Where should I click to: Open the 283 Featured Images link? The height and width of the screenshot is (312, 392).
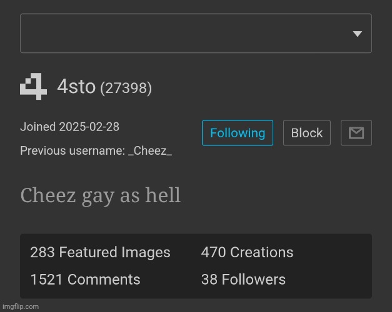point(100,252)
